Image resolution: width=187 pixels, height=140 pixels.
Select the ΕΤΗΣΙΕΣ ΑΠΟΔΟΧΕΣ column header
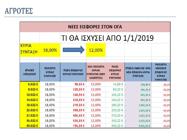coord(30,72)
